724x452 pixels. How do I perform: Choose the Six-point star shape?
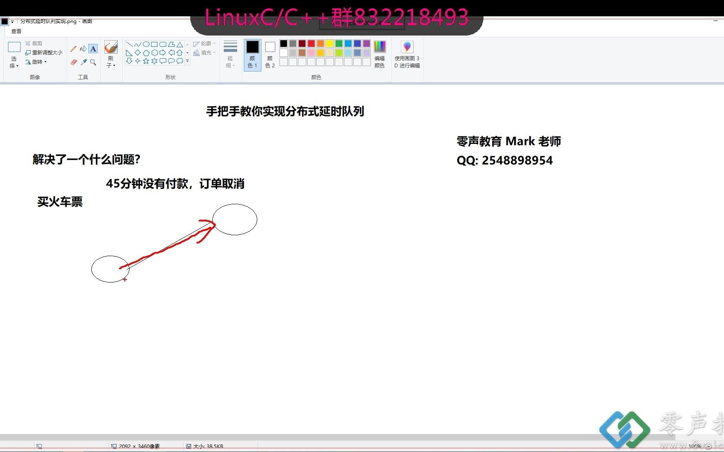(155, 61)
